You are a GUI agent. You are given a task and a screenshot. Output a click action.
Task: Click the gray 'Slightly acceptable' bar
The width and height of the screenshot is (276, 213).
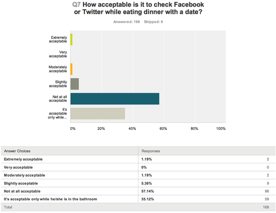click(x=75, y=84)
